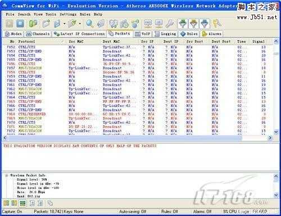This screenshot has width=281, height=216.
Task: Sort by the Protocol column header
Action: click(x=42, y=42)
